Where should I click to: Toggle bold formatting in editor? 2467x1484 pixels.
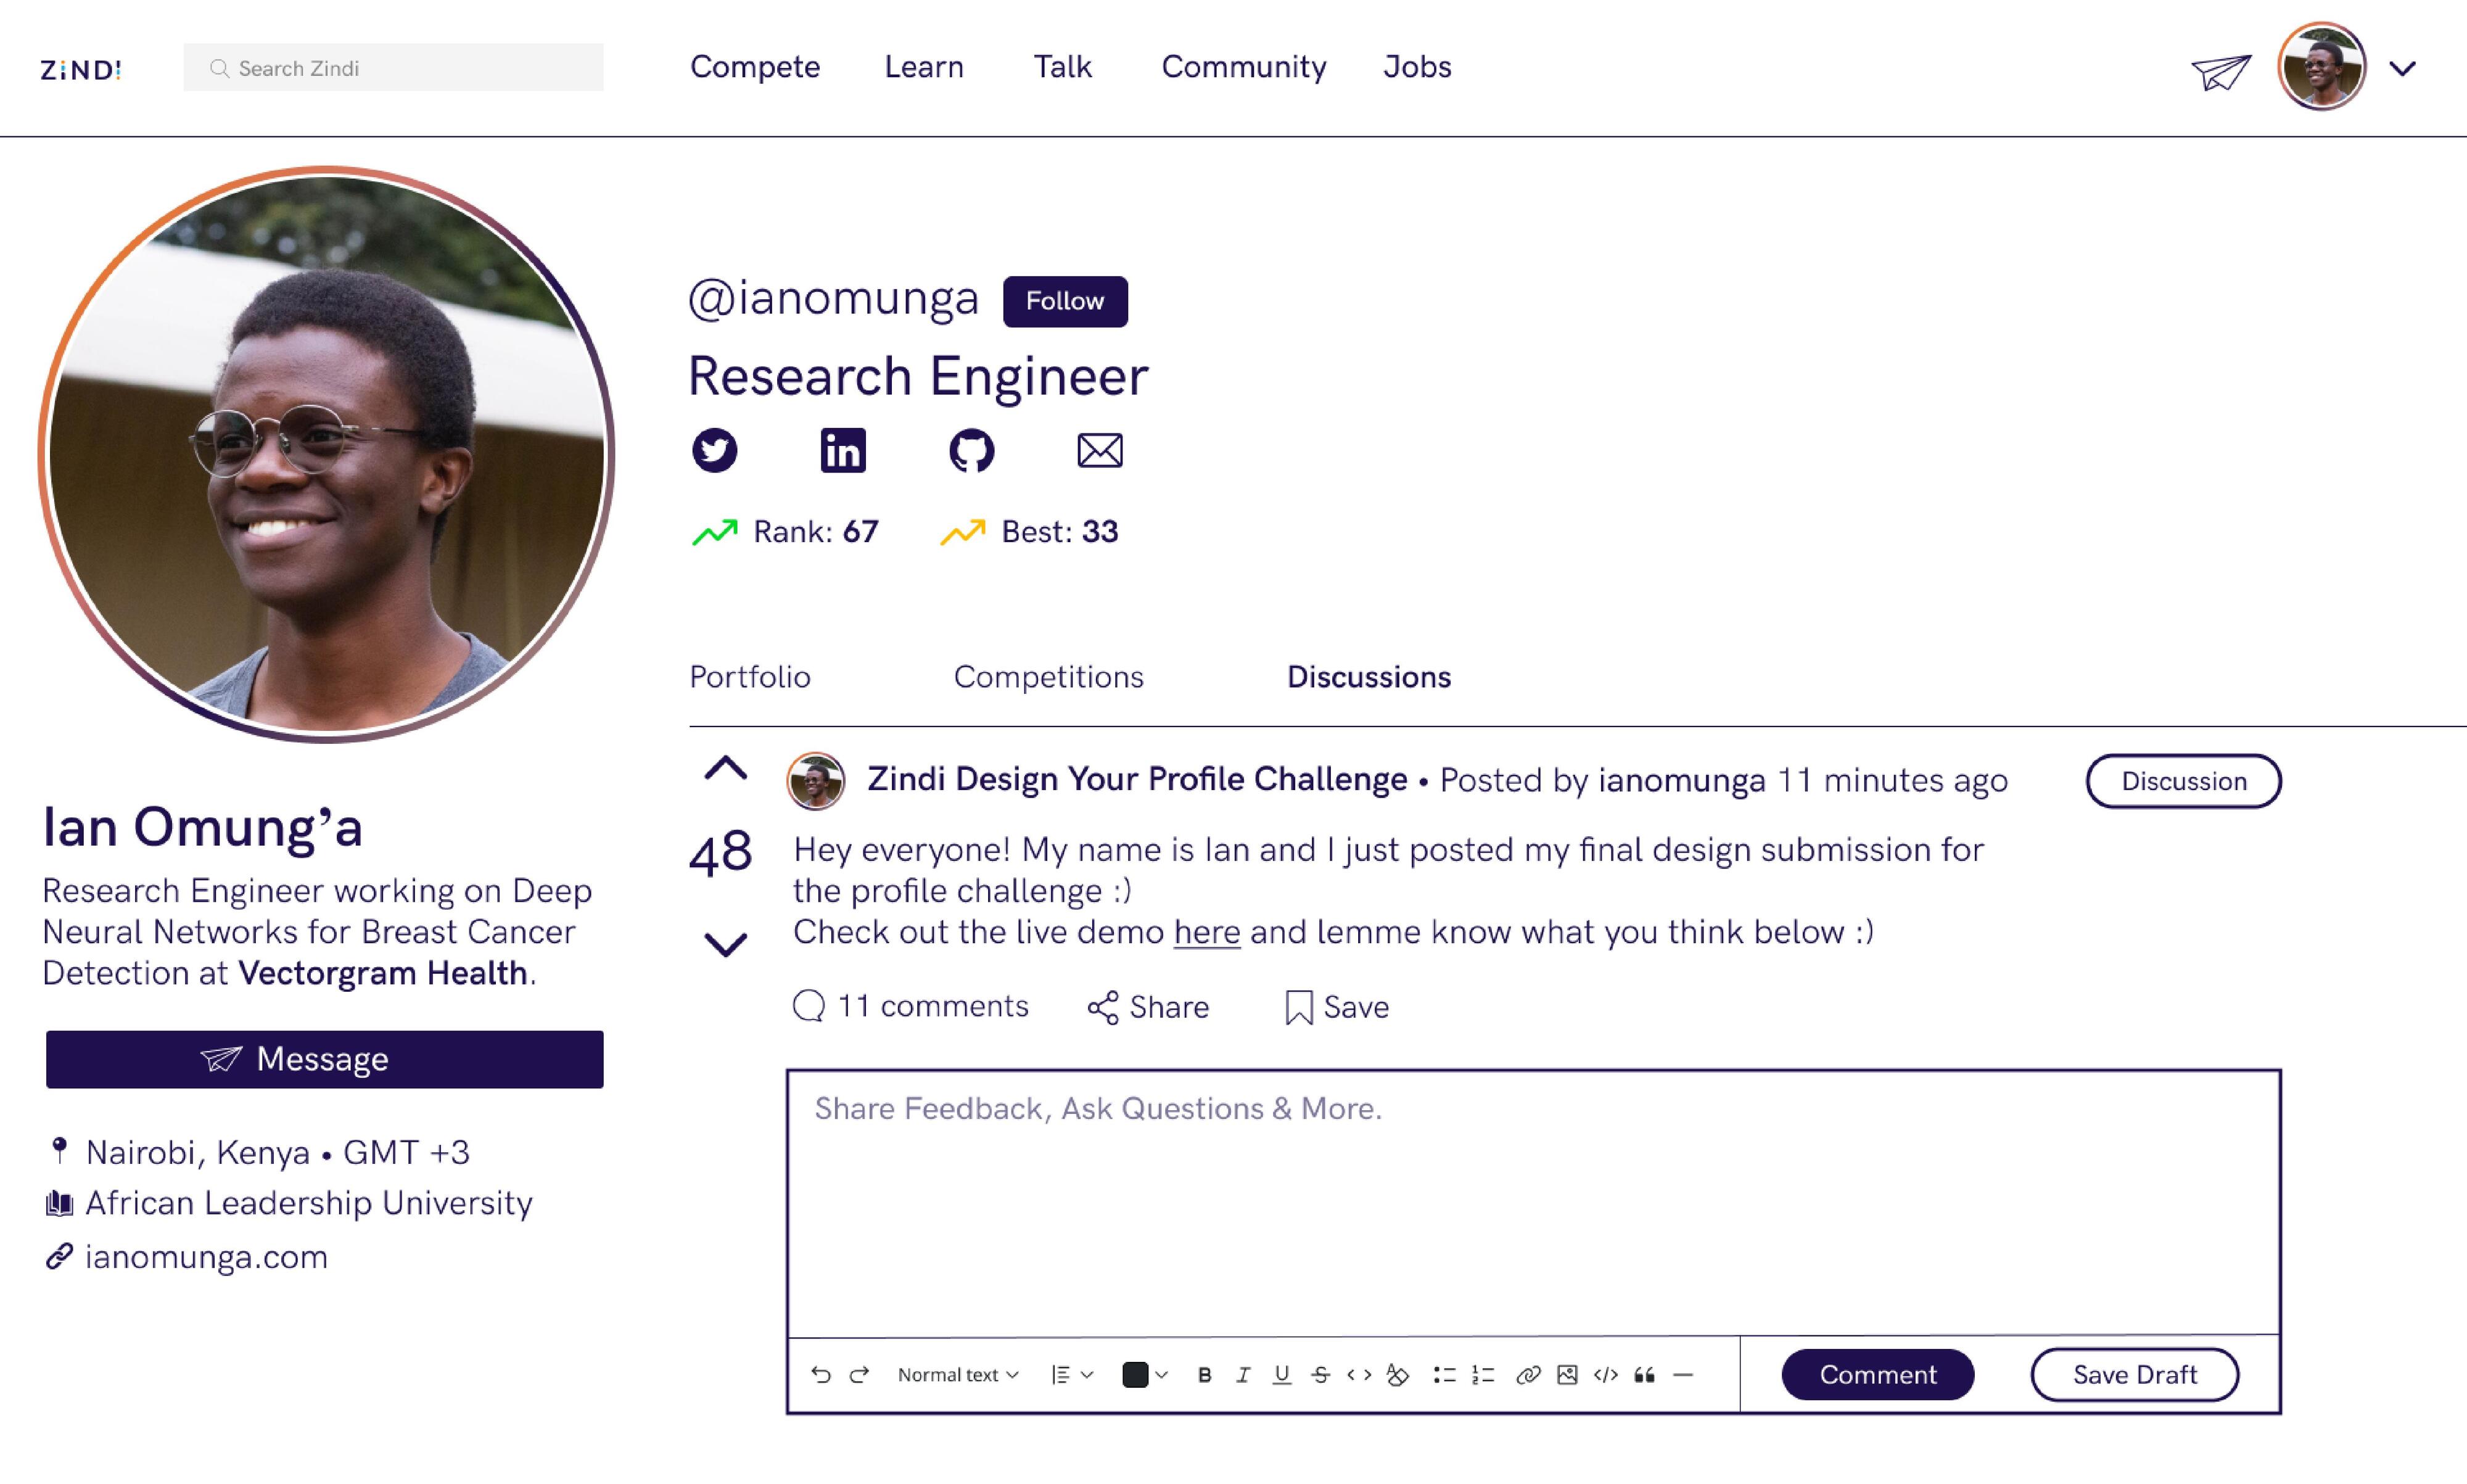pos(1204,1375)
